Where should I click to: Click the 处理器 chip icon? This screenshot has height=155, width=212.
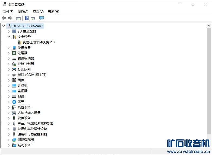[x=14, y=53]
